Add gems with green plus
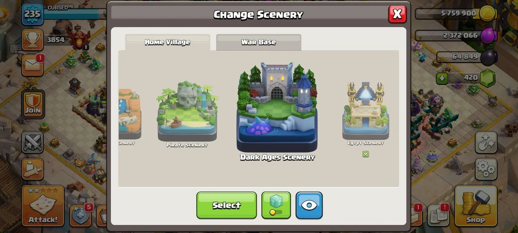 coord(442,78)
